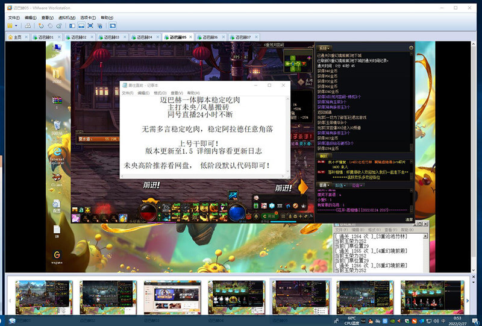
Task: Click the Notepad vertical scrollbar
Action: [x=288, y=135]
